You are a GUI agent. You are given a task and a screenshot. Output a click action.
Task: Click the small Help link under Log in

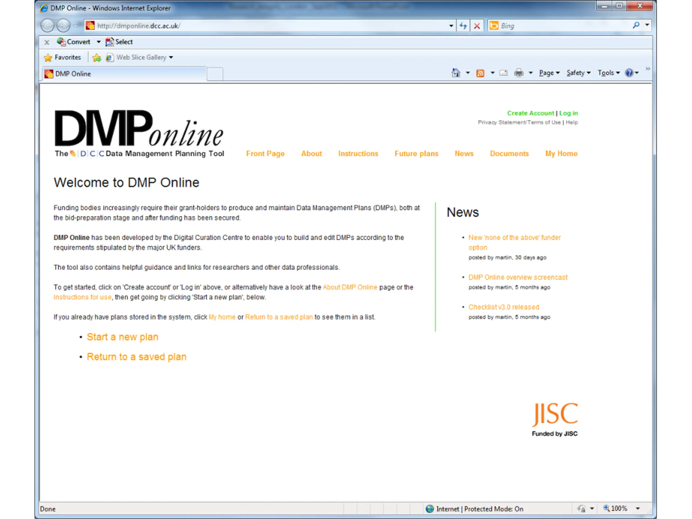(571, 122)
